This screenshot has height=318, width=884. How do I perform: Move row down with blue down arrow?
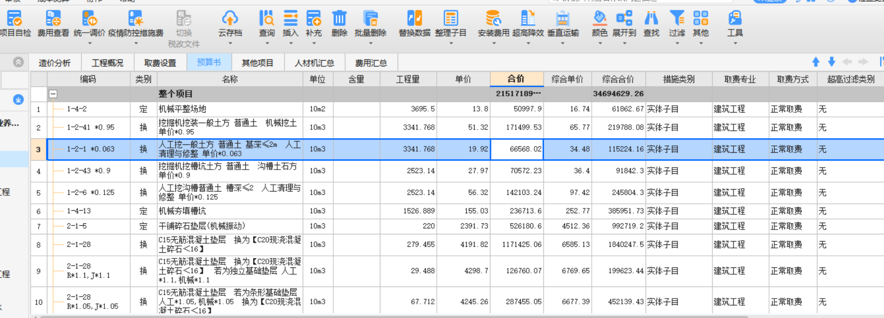(x=831, y=62)
